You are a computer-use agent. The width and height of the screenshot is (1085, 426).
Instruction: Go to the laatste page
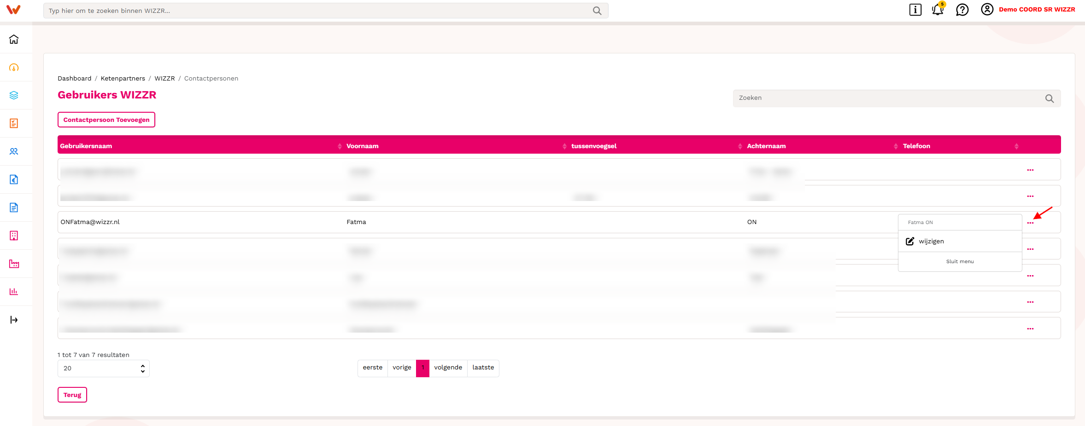tap(483, 368)
